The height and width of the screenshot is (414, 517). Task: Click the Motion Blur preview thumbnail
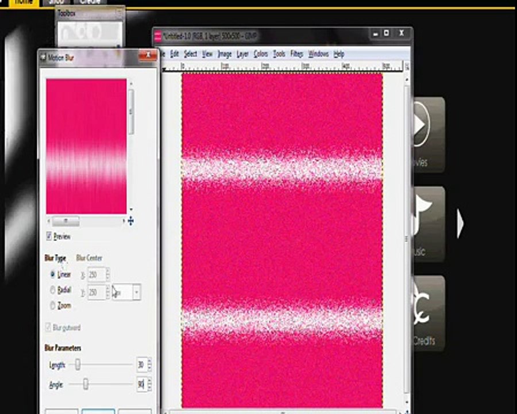(86, 146)
